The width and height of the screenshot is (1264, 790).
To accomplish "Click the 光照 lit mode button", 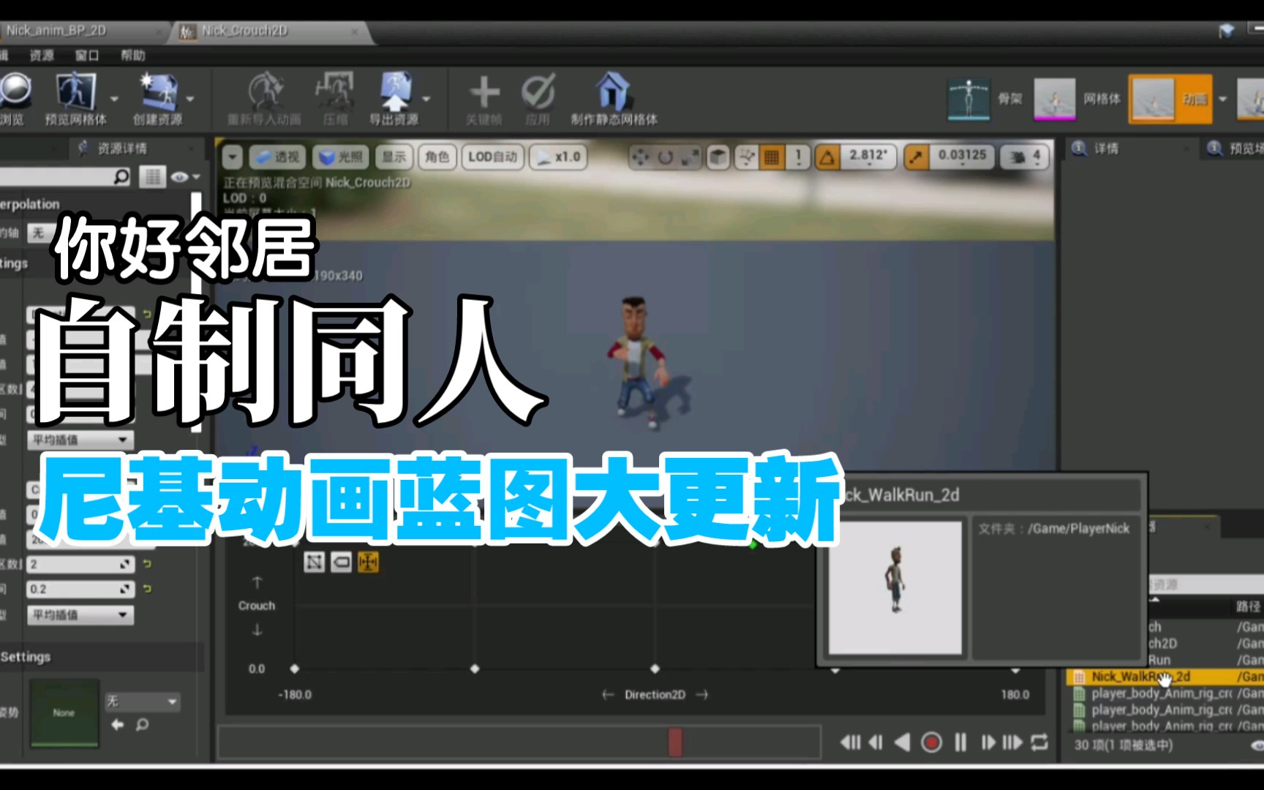I will pos(341,157).
